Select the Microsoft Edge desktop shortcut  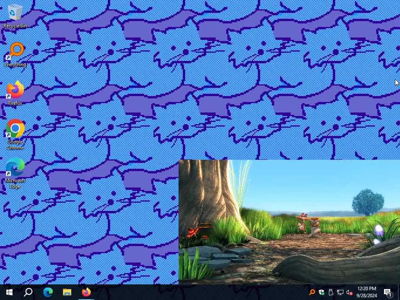tap(15, 173)
